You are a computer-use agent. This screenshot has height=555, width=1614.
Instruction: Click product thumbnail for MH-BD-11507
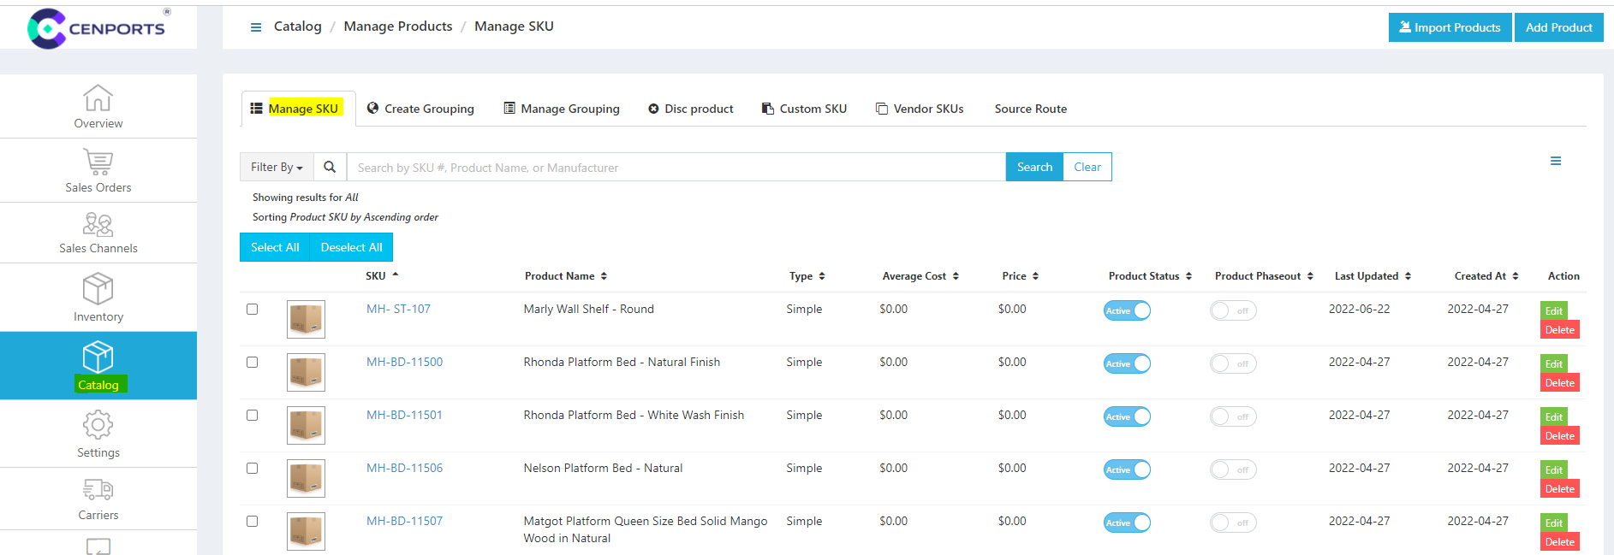coord(306,531)
